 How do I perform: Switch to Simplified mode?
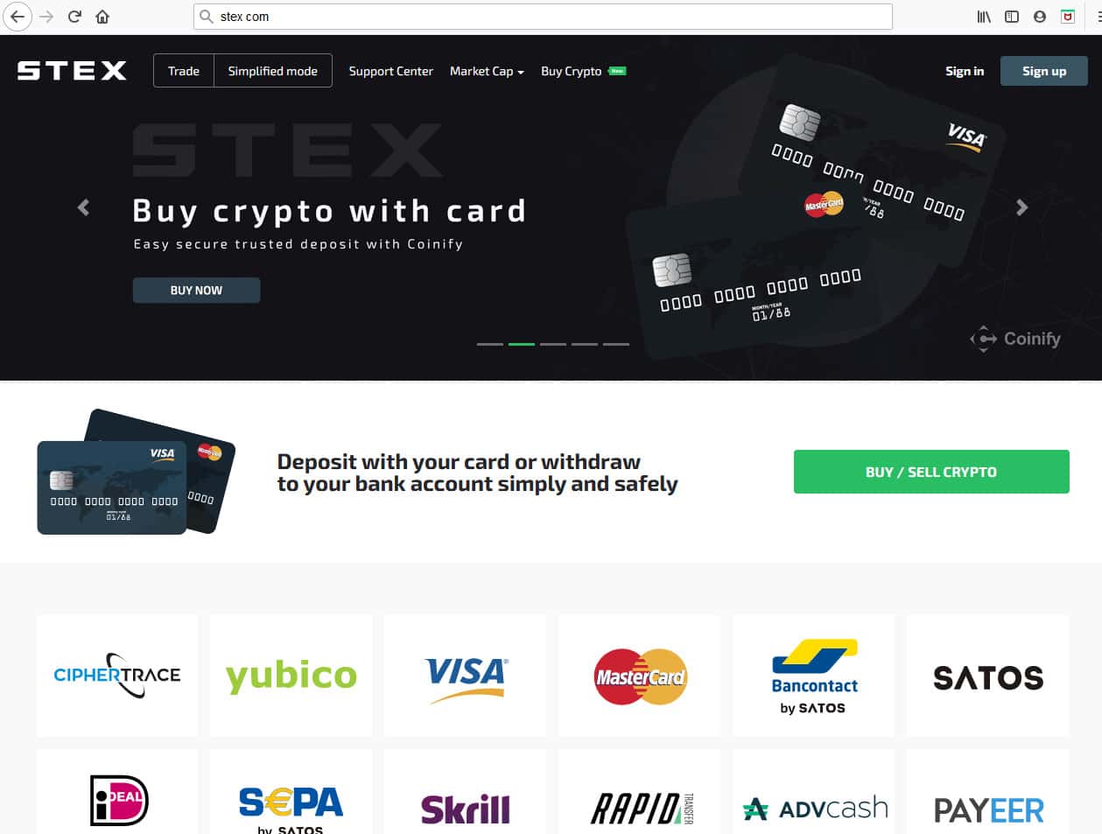point(273,71)
